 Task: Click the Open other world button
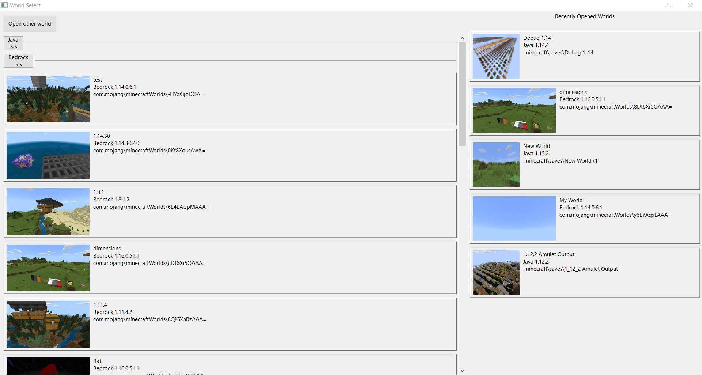click(30, 23)
